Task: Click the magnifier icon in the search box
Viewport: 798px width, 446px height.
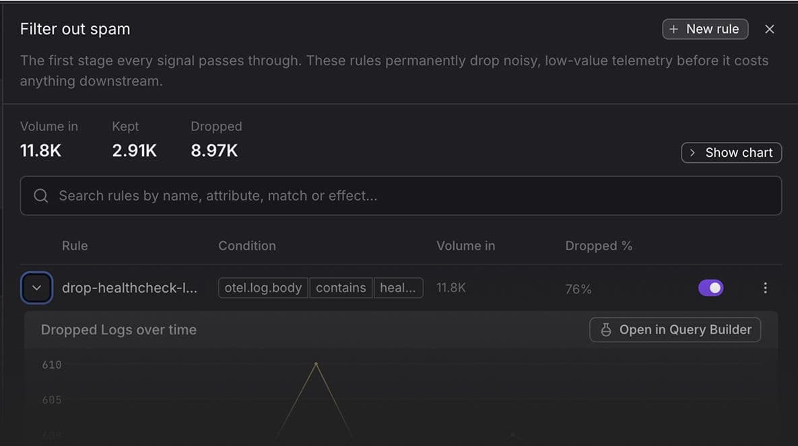Action: click(x=40, y=196)
